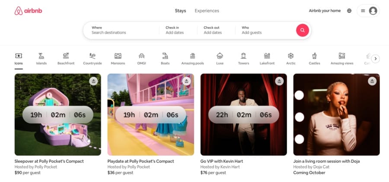Screen dimensions: 389x182
Task: Switch to the Experiences tab
Action: pos(207,11)
